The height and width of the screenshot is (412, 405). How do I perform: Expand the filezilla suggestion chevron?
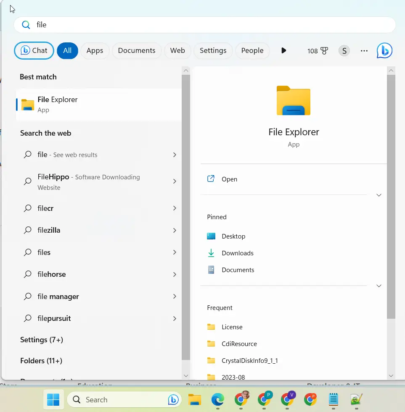click(175, 231)
